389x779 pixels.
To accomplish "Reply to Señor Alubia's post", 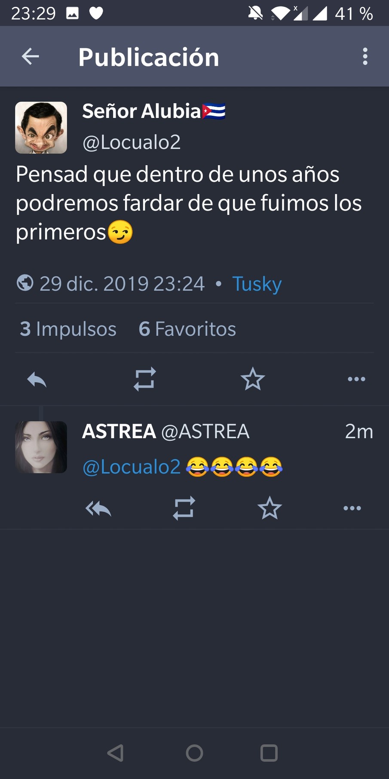I will click(37, 380).
